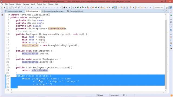The width and height of the screenshot is (173, 97).
Task: Click the Save toolbar icon
Action: click(x=7, y=8)
